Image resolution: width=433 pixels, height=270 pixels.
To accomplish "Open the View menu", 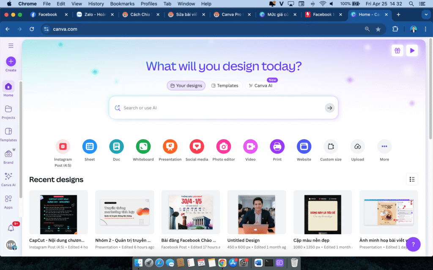I will 77,3.
